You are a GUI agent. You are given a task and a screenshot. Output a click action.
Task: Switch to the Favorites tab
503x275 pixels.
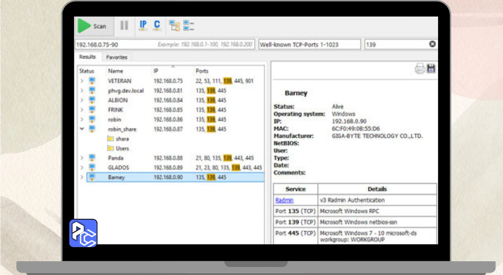[117, 57]
